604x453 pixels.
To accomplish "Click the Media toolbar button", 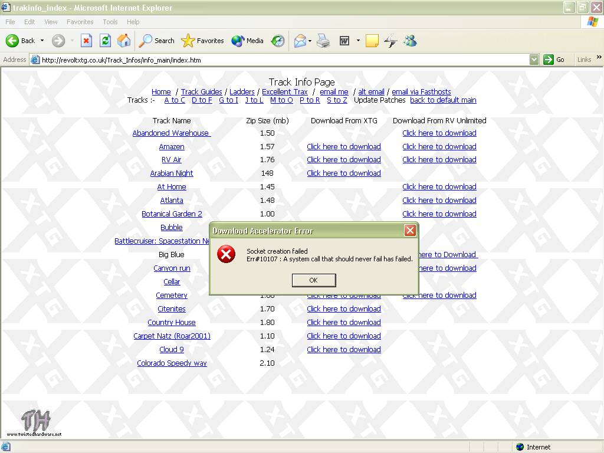I will [x=248, y=41].
